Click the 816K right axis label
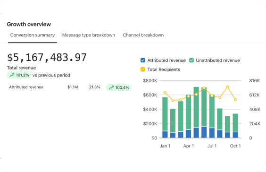 (x=255, y=80)
